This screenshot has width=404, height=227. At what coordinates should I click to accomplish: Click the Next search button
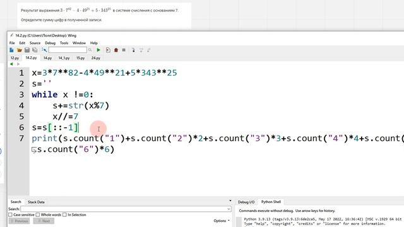44,221
